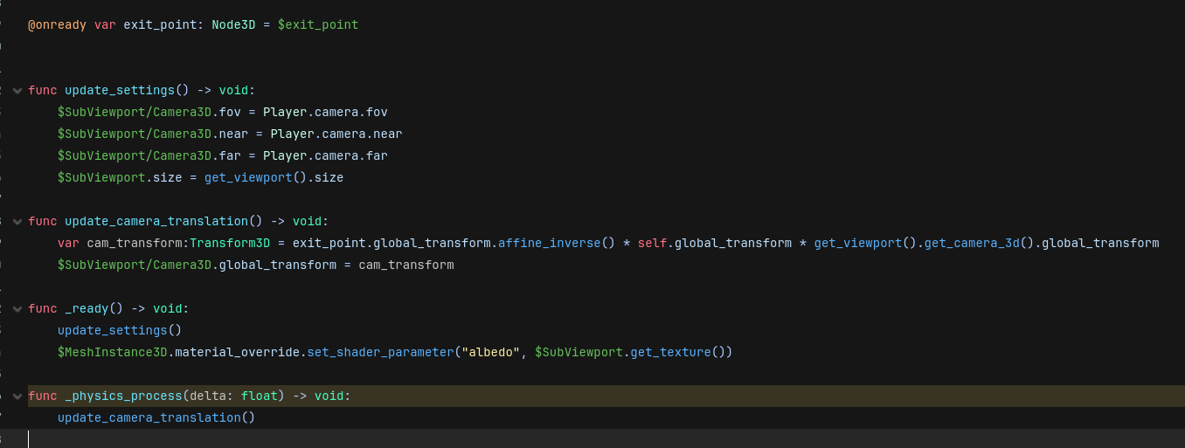Click the @onready annotation keyword

(57, 25)
